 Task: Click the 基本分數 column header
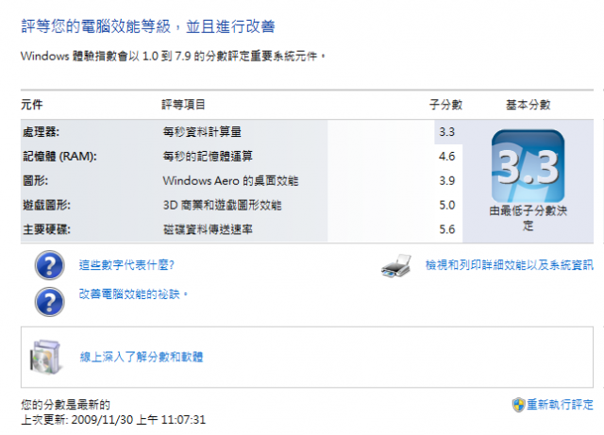(x=528, y=105)
